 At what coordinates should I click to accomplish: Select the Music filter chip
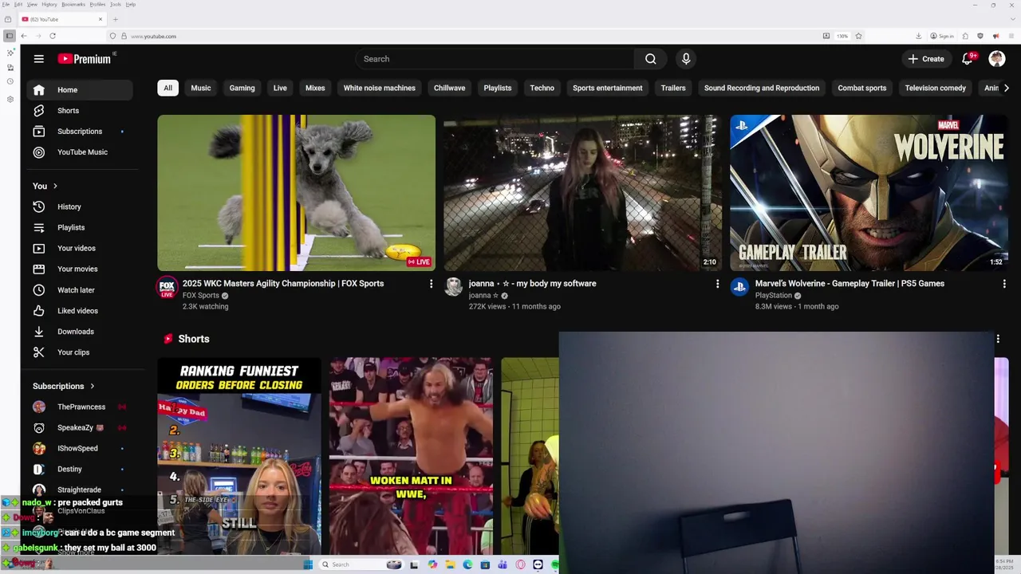point(201,88)
